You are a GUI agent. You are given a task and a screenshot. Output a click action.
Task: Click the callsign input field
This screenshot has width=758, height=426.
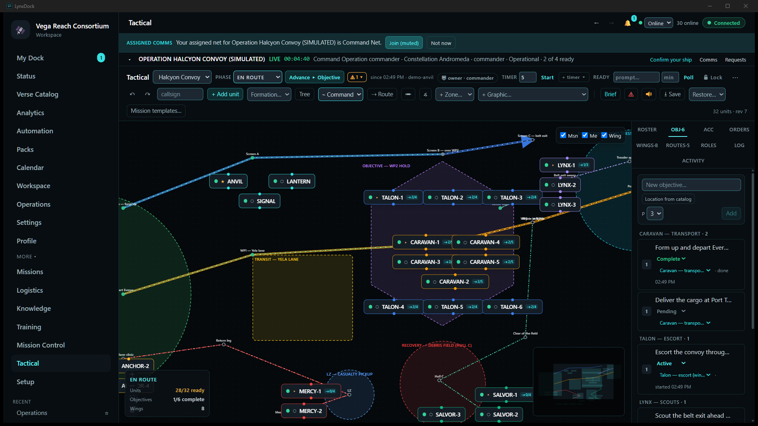coord(180,94)
